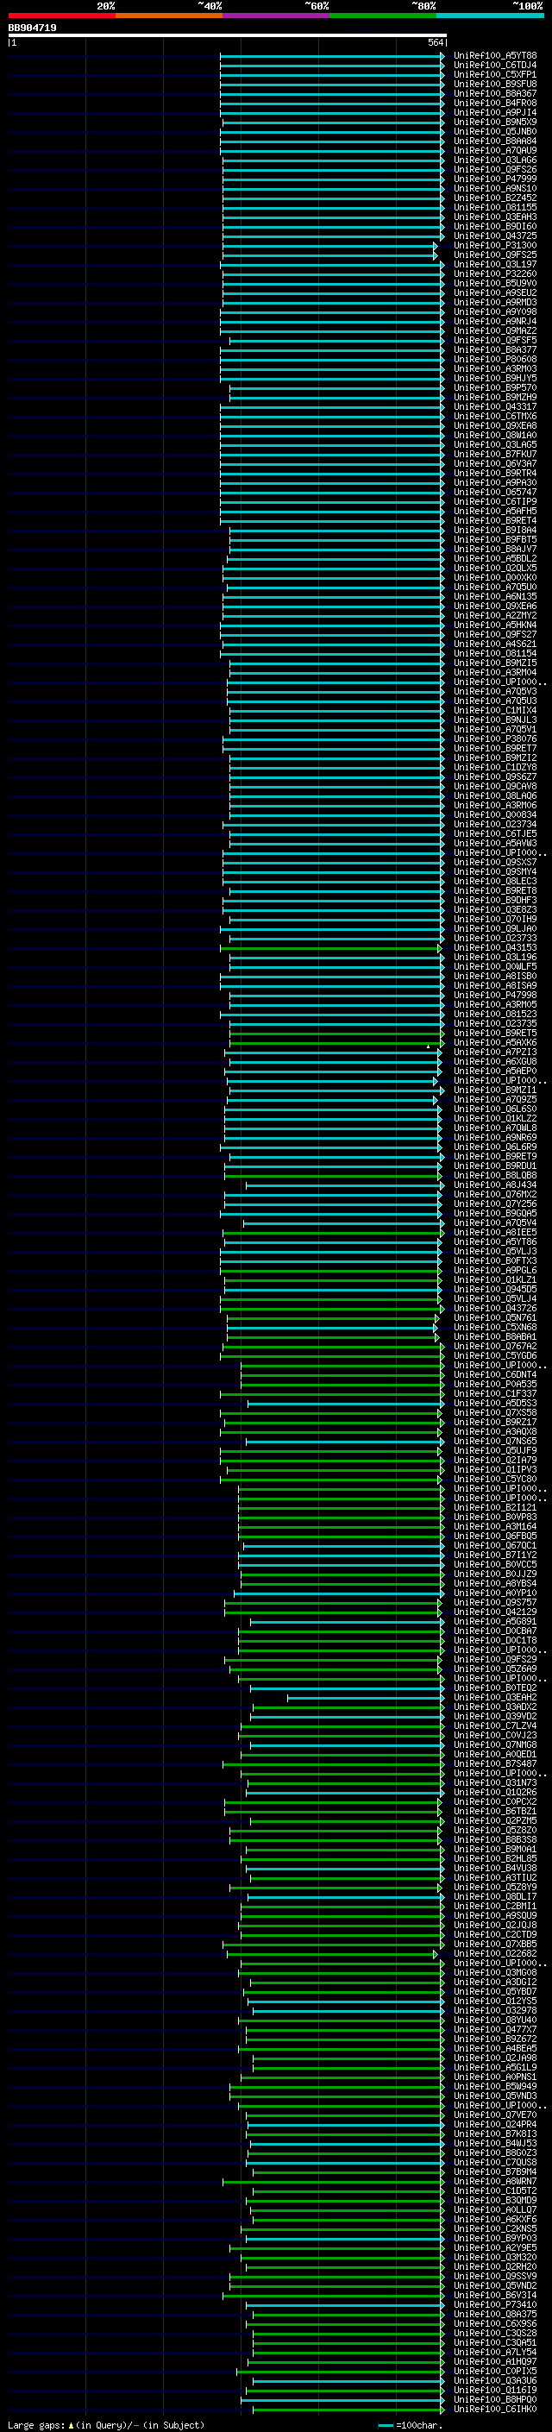Click the Large gaps legend text

(106, 2424)
